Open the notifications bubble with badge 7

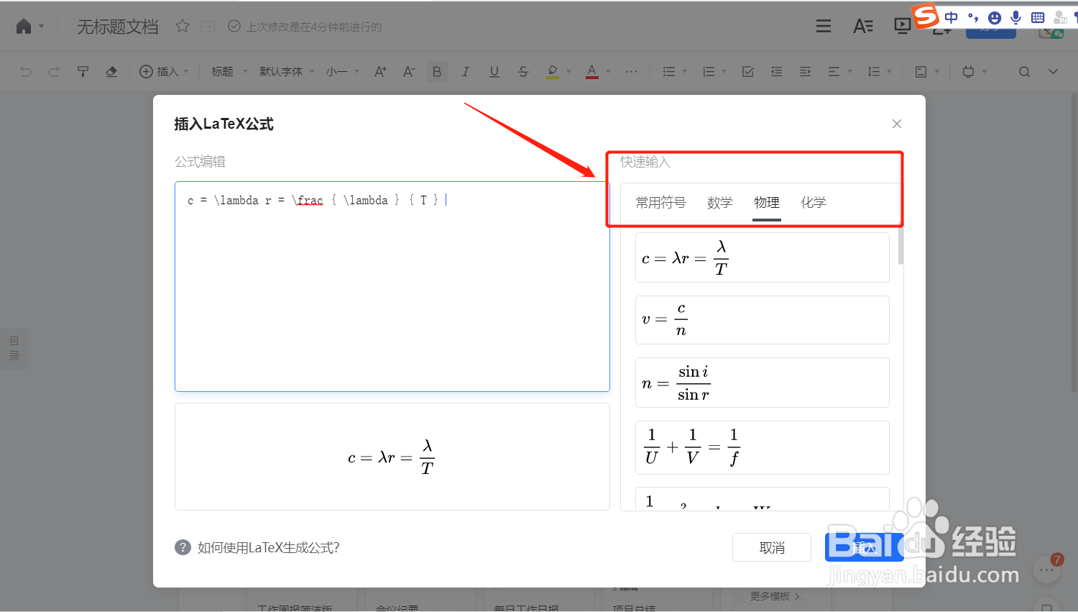coord(1047,570)
